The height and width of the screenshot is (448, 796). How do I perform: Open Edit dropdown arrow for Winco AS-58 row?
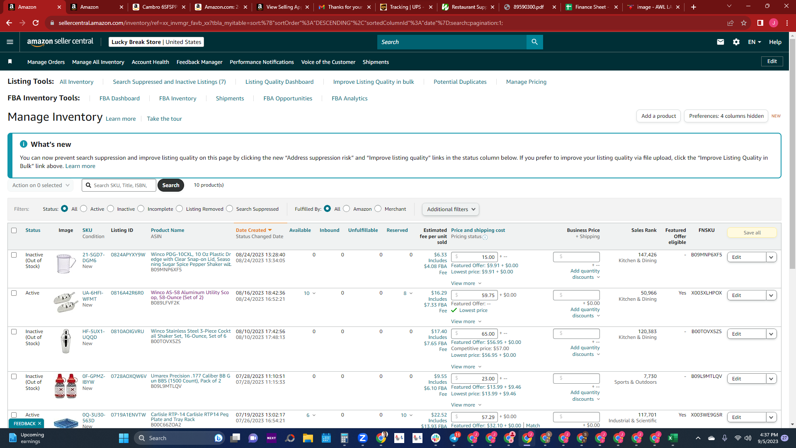coord(771,295)
